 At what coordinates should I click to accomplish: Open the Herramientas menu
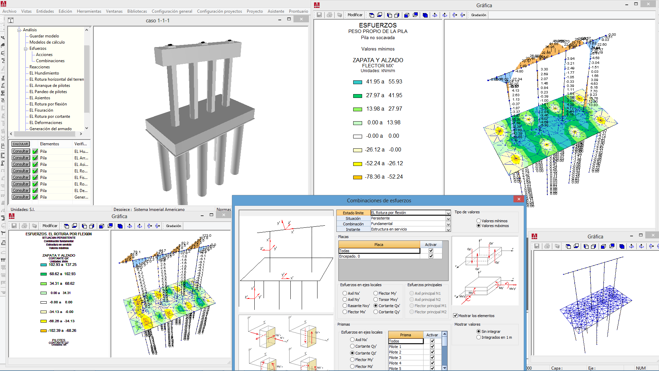[89, 11]
